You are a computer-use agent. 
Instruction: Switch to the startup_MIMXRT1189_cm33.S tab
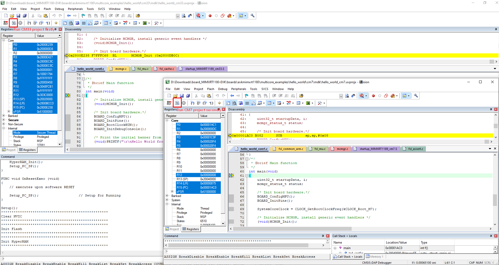pos(204,69)
